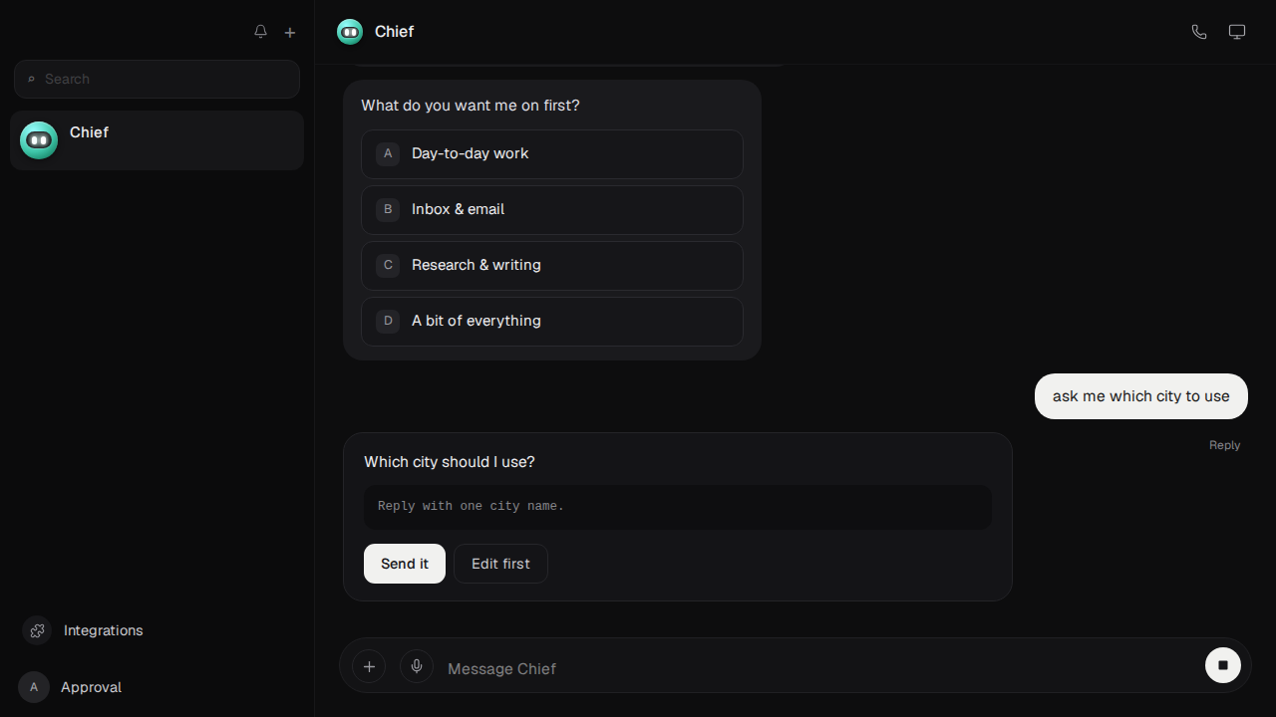Viewport: 1276px width, 717px height.
Task: Open Integrations puzzle icon
Action: (37, 630)
